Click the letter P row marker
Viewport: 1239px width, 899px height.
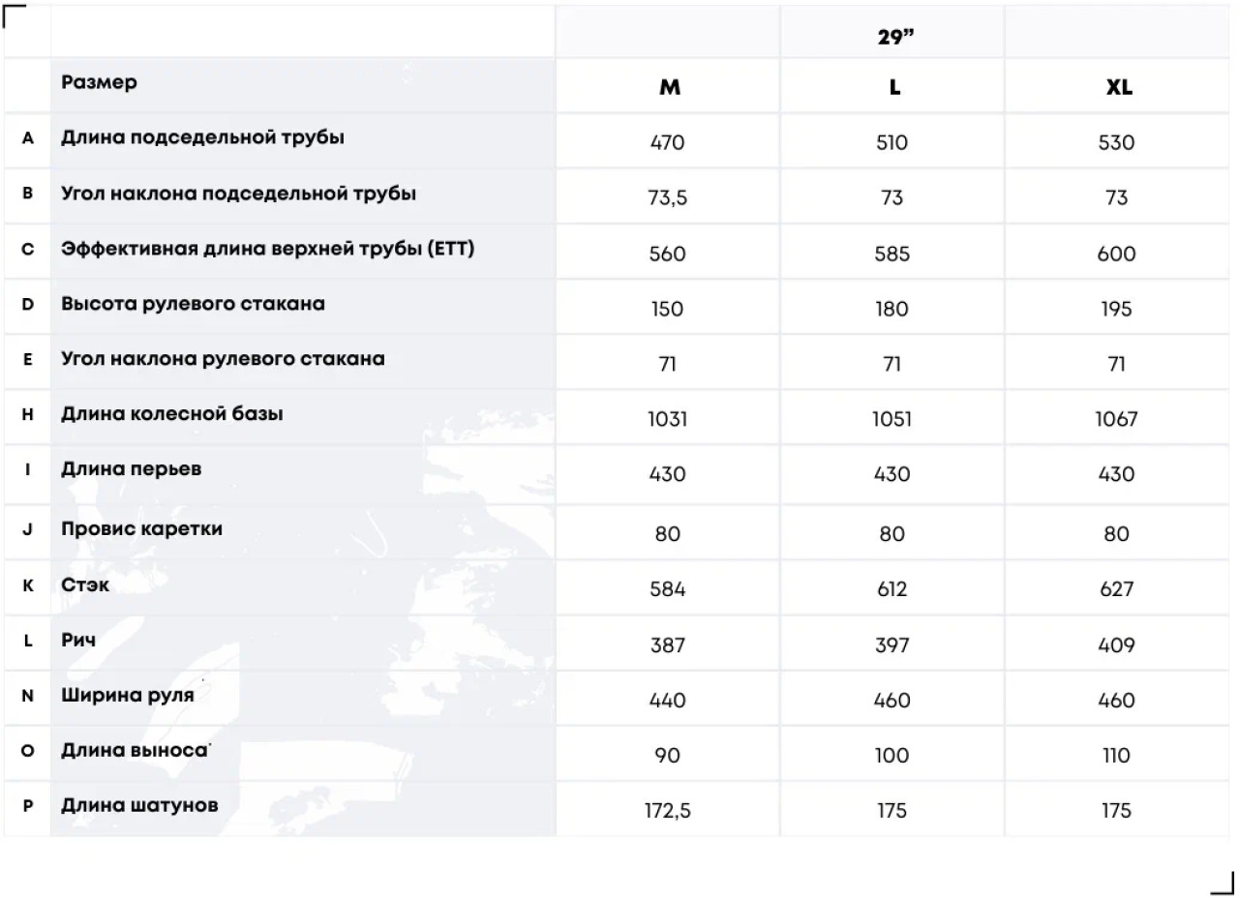[27, 806]
